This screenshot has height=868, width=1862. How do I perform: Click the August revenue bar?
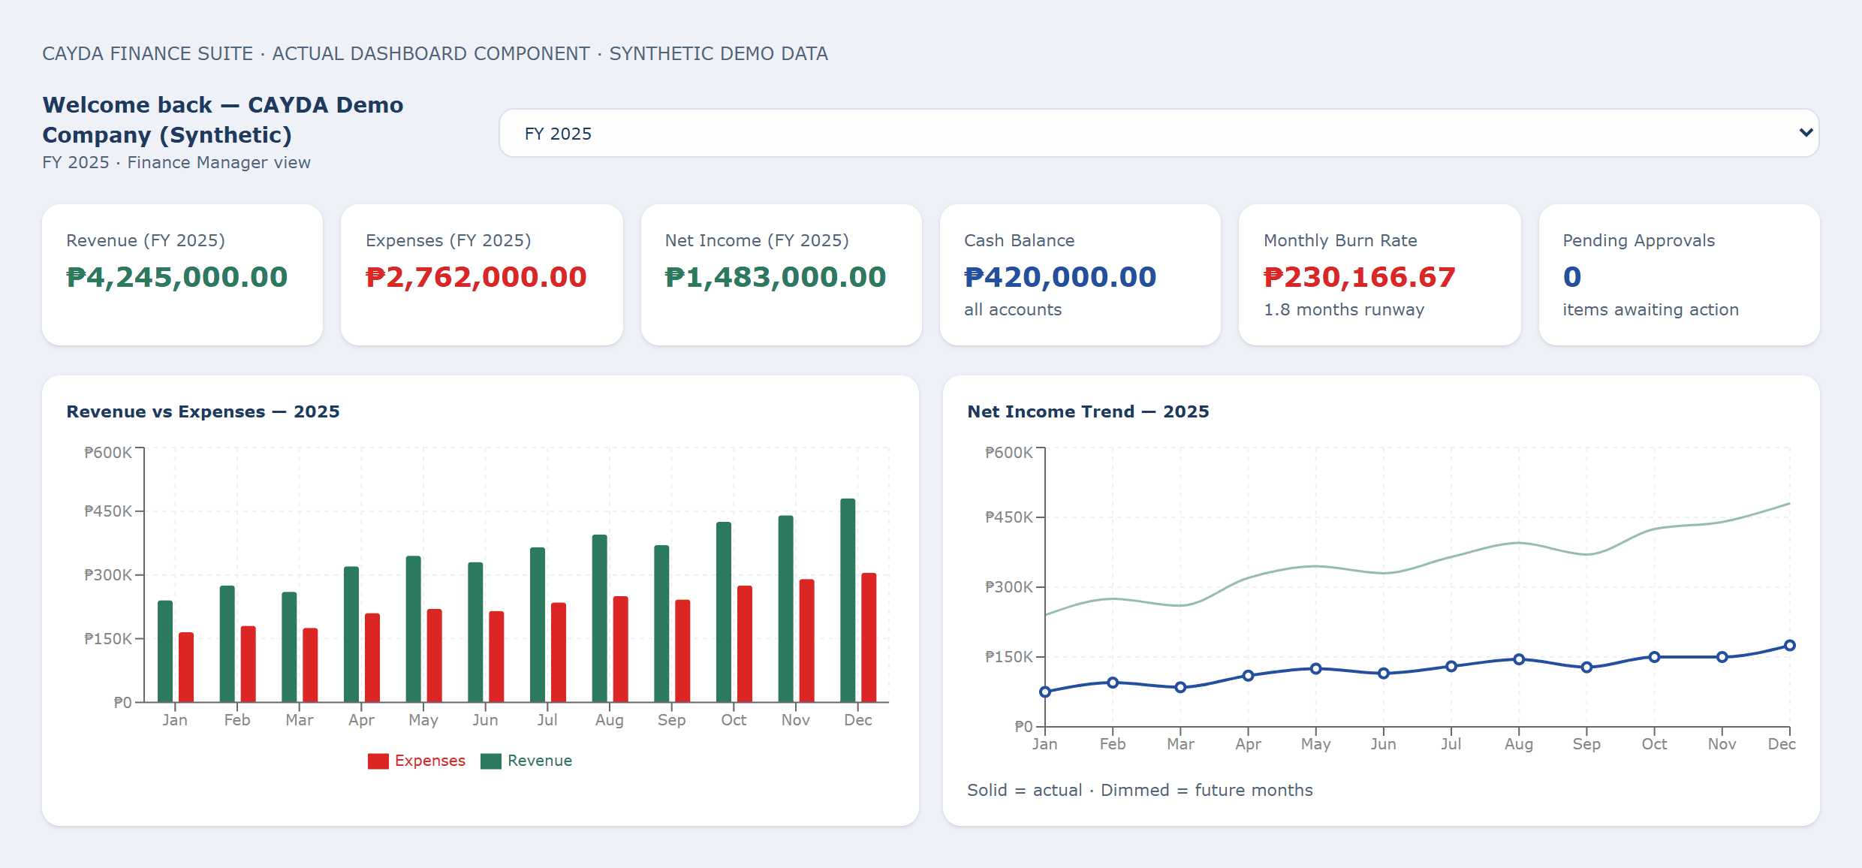tap(599, 619)
